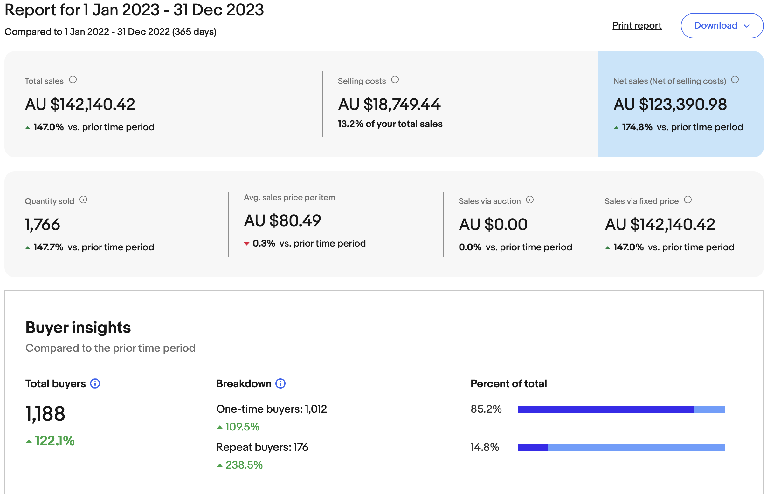Screen dimensions: 767x494
Task: Click info icon next to Quantity sold
Action: tap(83, 200)
